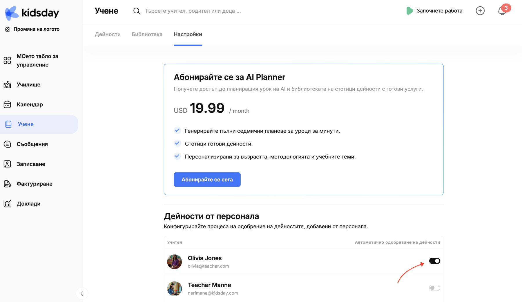
Task: Switch to the Дейности tab
Action: tap(108, 34)
